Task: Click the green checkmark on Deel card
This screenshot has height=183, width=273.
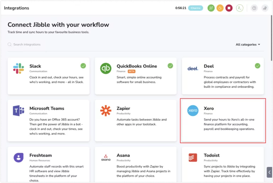Action: (257, 66)
